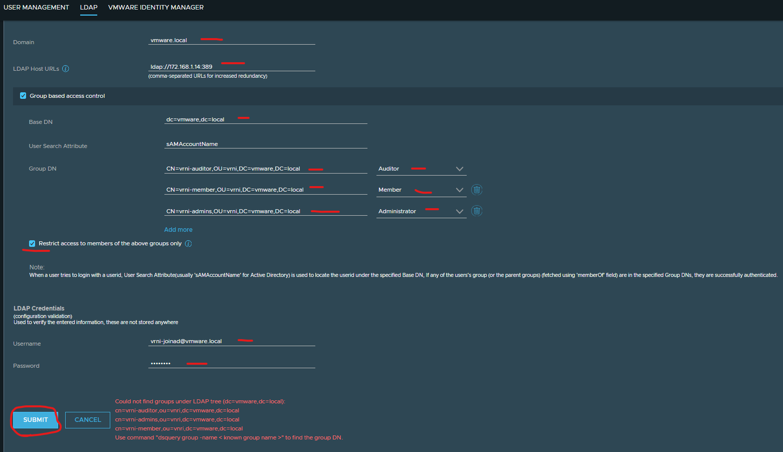Image resolution: width=783 pixels, height=452 pixels.
Task: Submit the LDAP configuration
Action: coord(36,420)
